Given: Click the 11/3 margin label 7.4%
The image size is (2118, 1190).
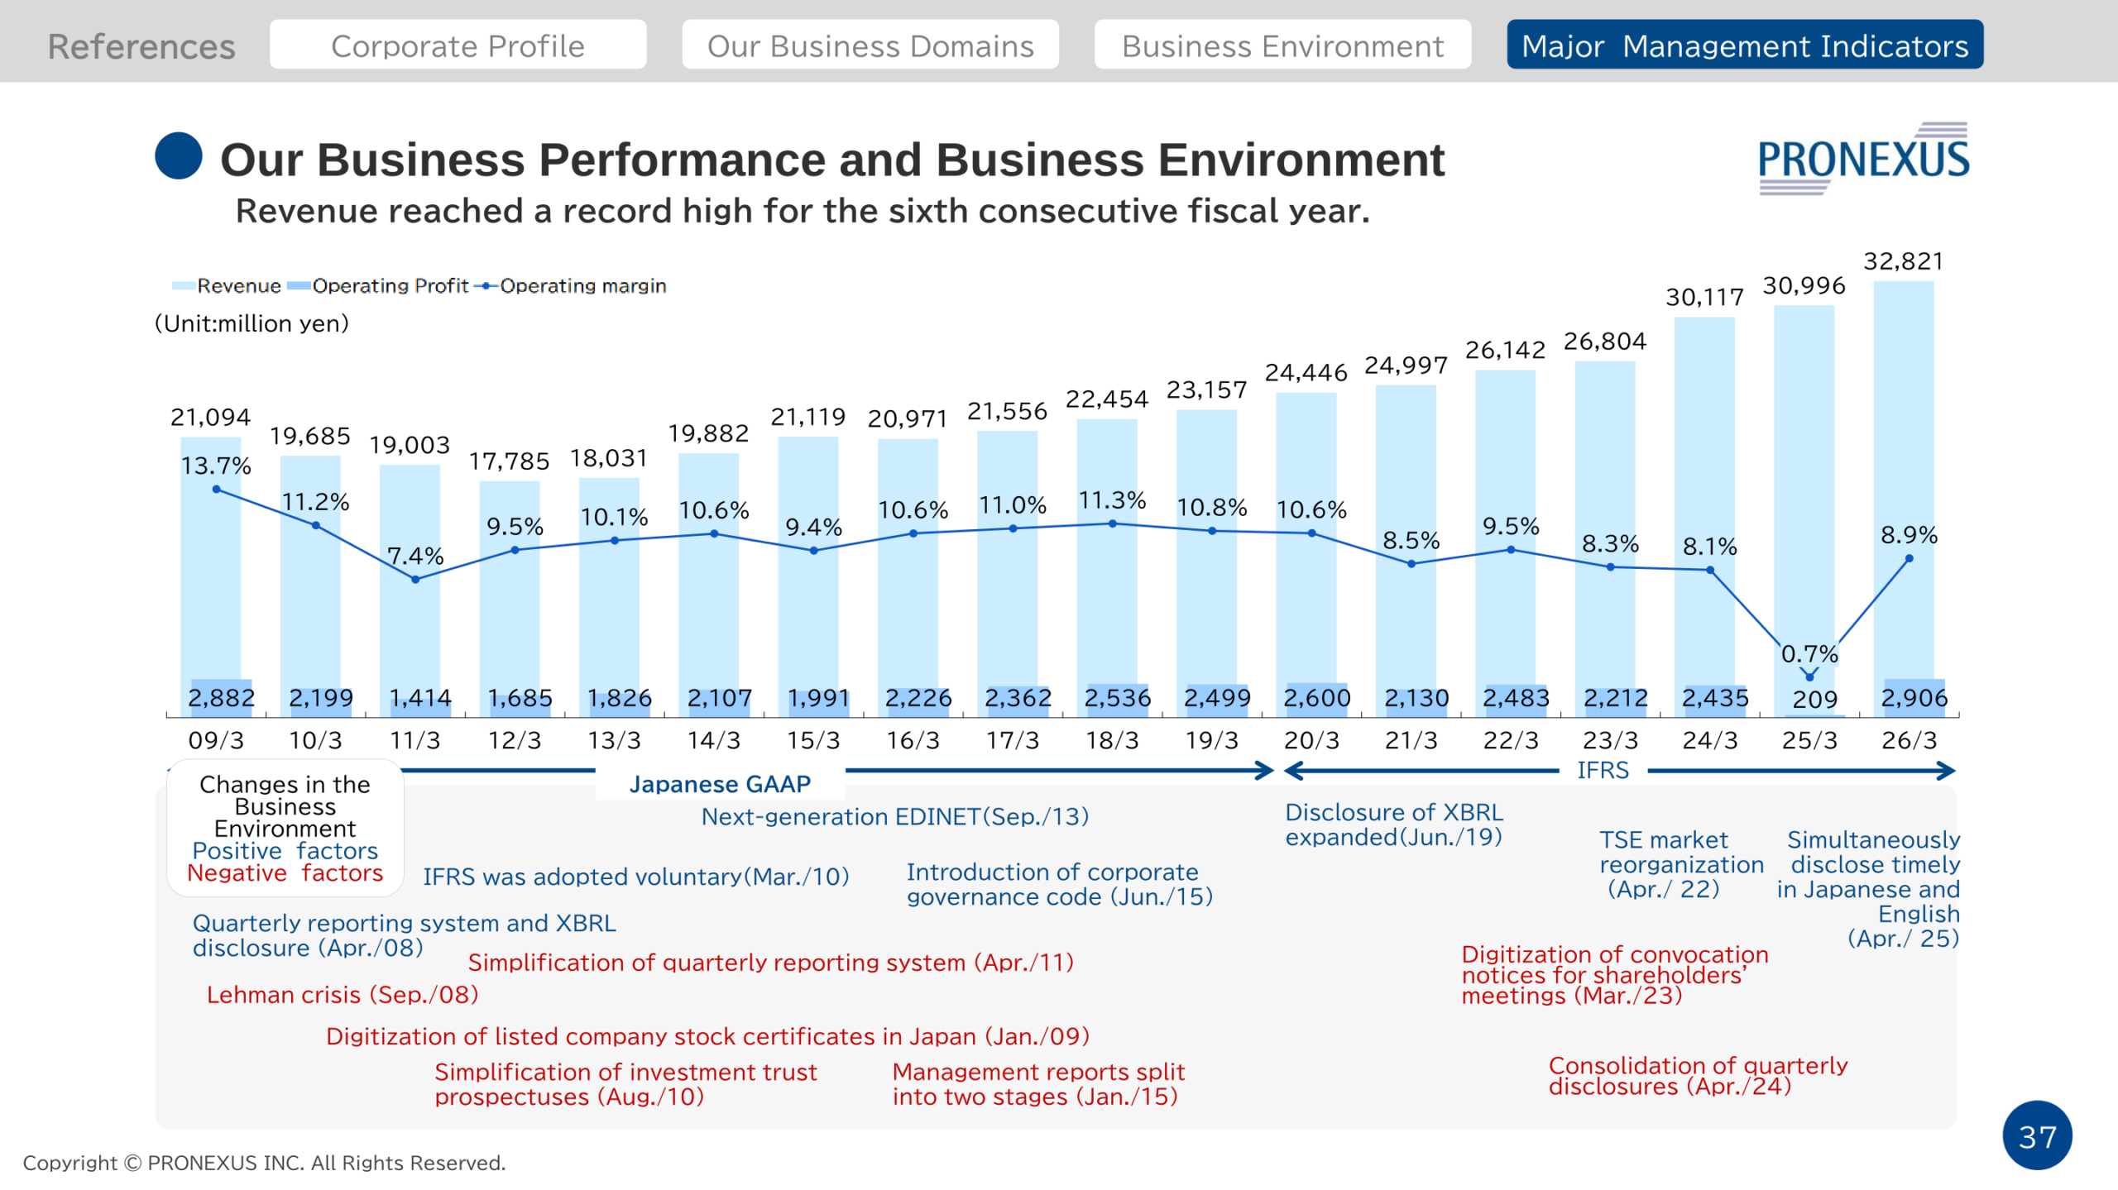Looking at the screenshot, I should pos(415,556).
